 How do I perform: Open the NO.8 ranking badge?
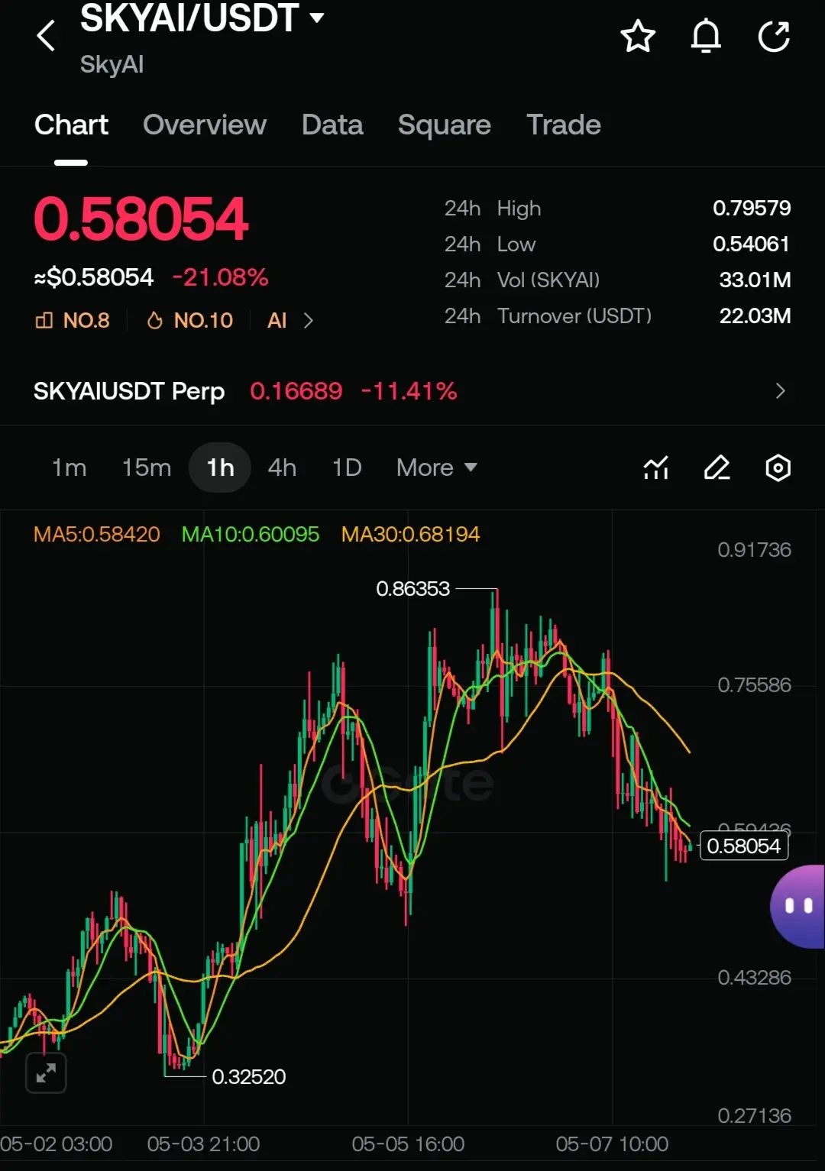(73, 320)
